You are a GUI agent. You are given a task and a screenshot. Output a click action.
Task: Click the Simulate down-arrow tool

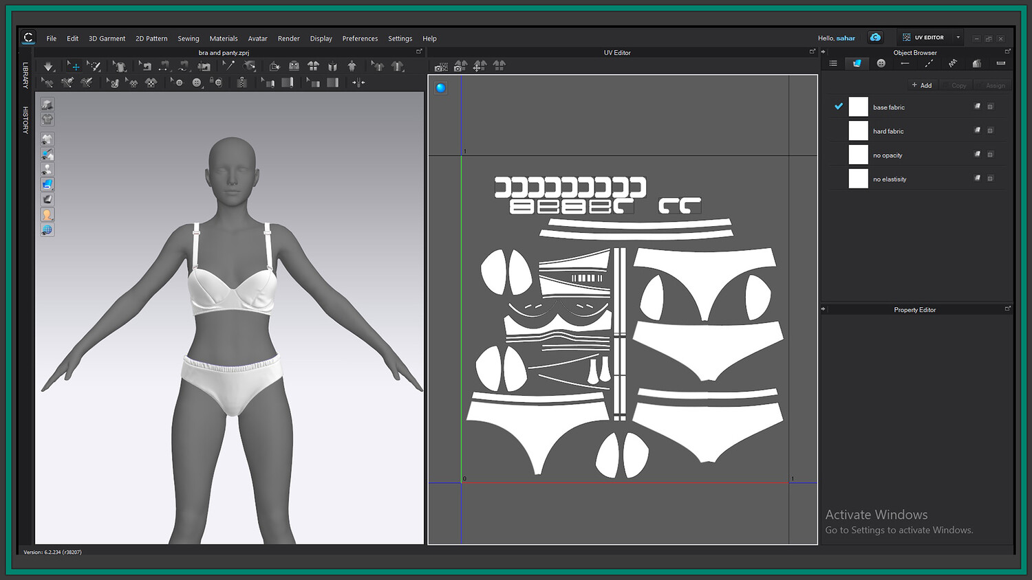(48, 67)
